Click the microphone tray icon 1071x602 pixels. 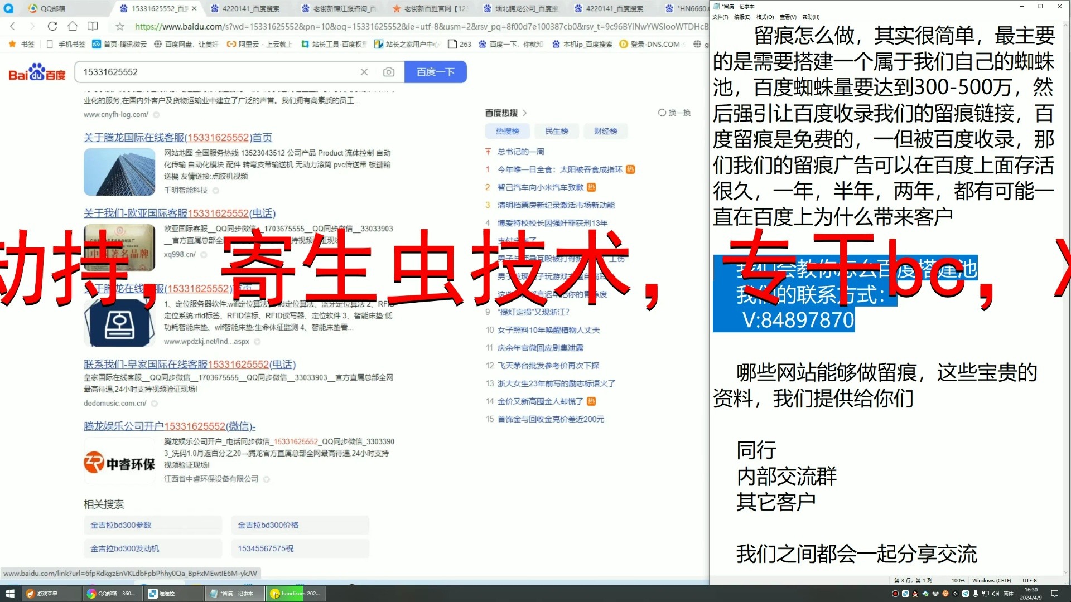pyautogui.click(x=976, y=594)
